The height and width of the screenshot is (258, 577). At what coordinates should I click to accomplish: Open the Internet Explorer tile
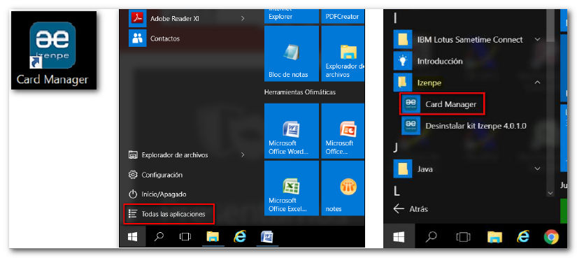292,16
